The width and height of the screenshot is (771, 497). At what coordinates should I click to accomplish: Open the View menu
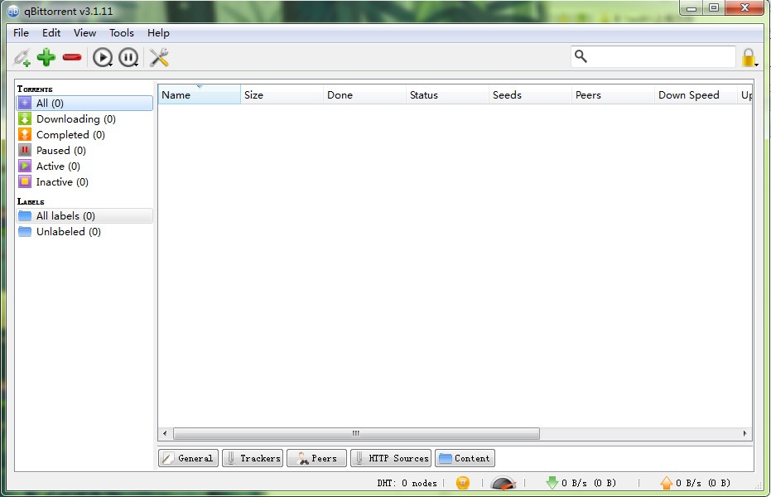pyautogui.click(x=84, y=33)
